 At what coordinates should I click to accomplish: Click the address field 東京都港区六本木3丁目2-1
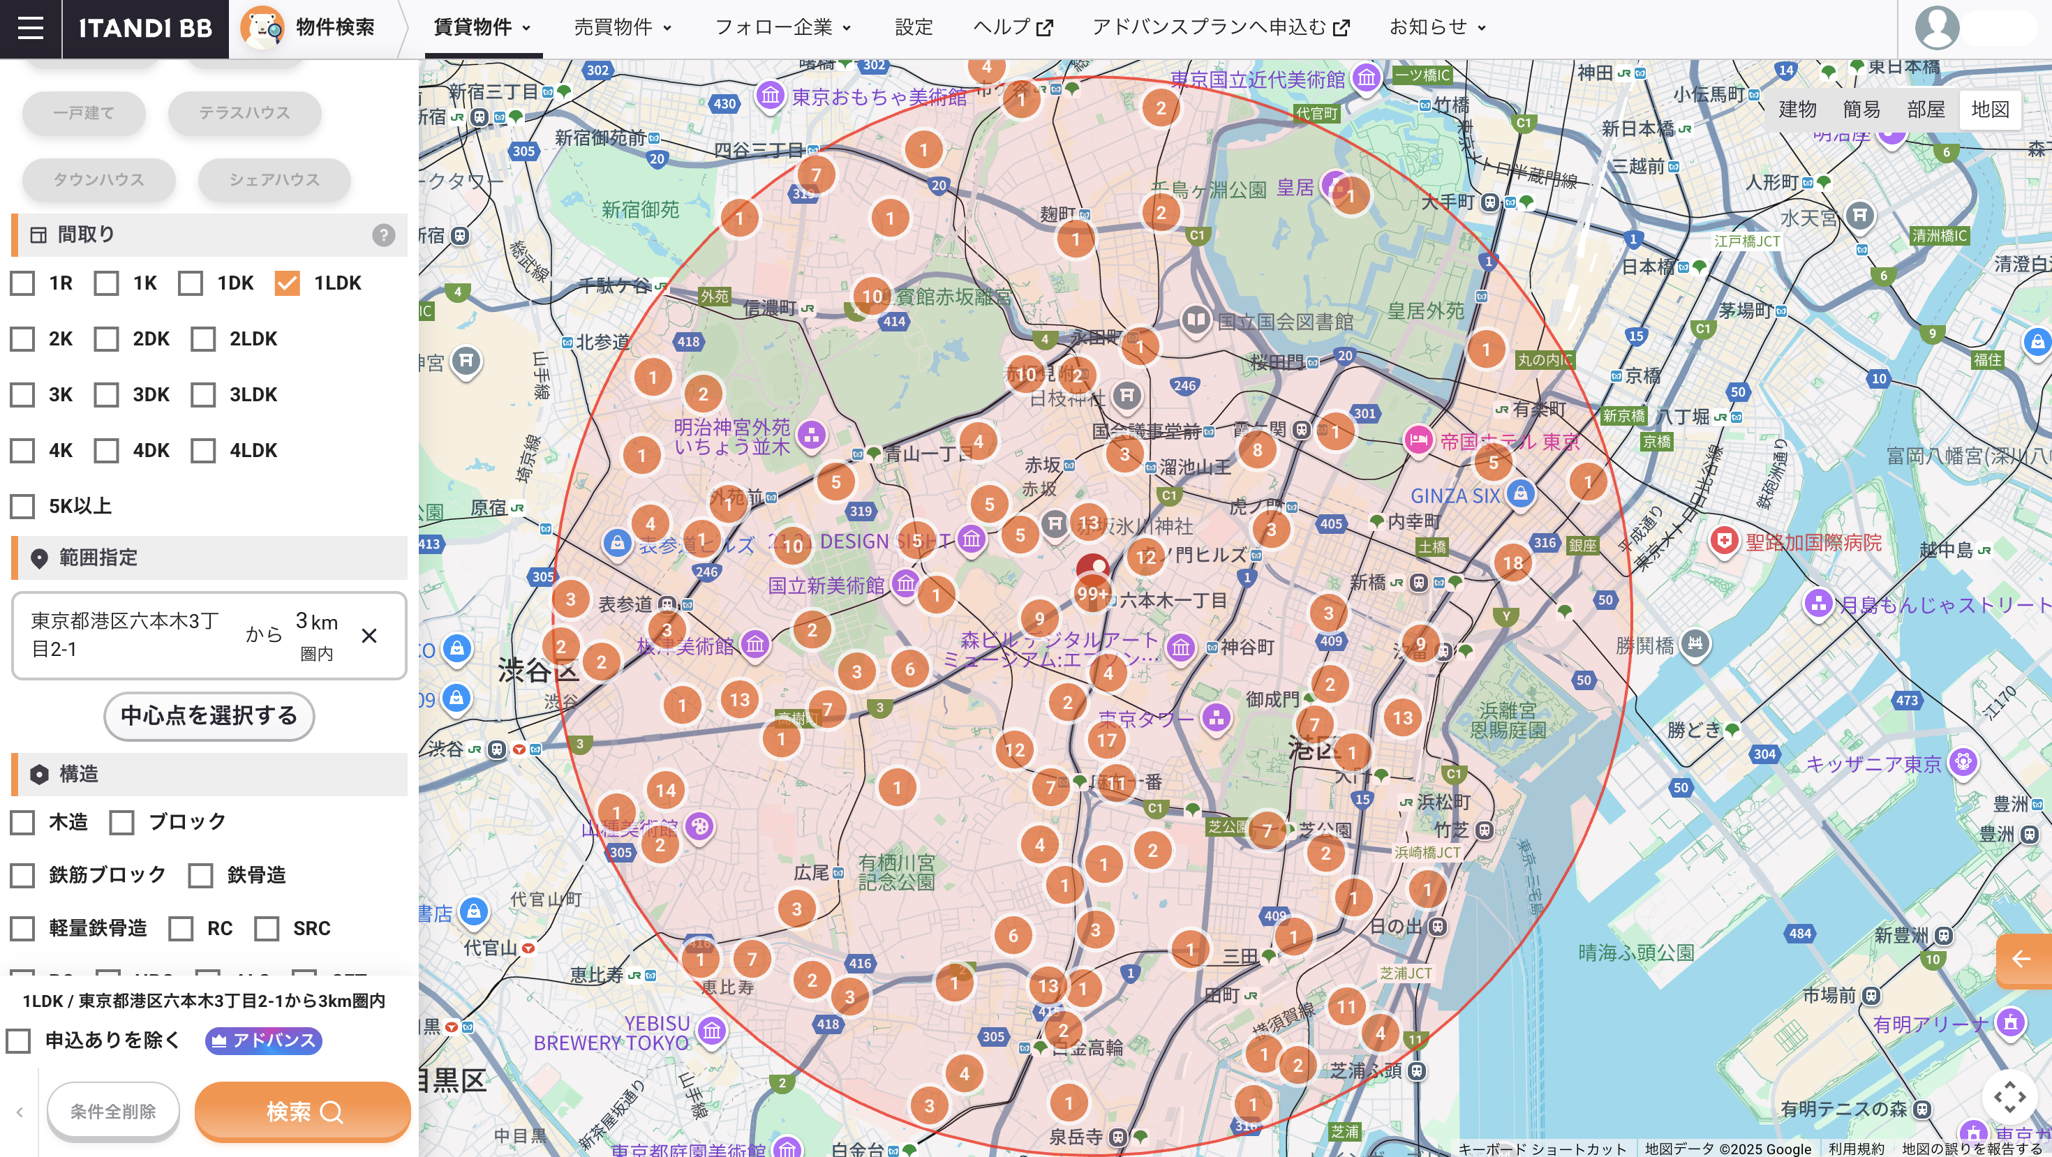click(x=125, y=634)
